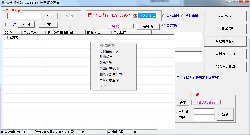Choose 列出成功 from context menu

point(113,57)
